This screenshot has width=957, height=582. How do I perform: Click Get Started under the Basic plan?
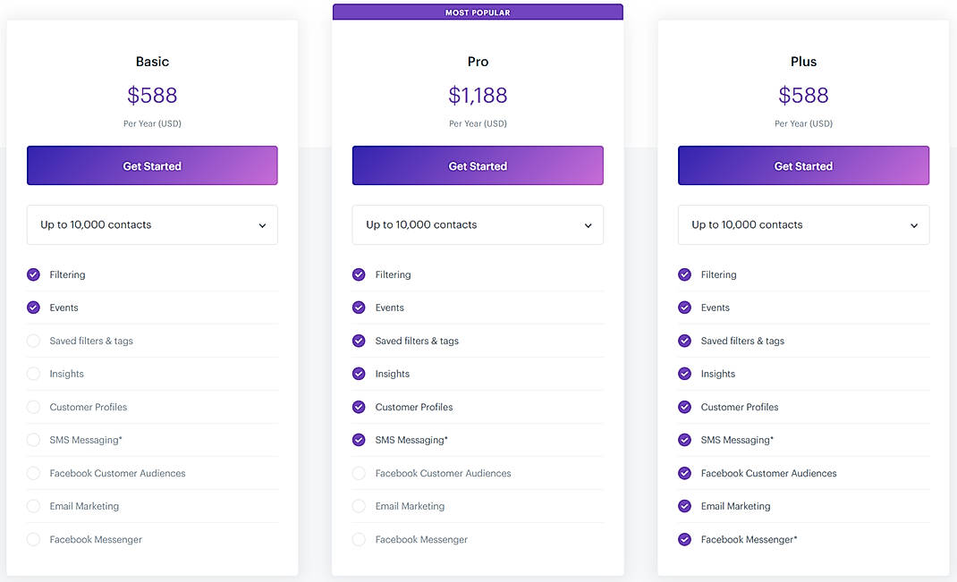coord(152,165)
